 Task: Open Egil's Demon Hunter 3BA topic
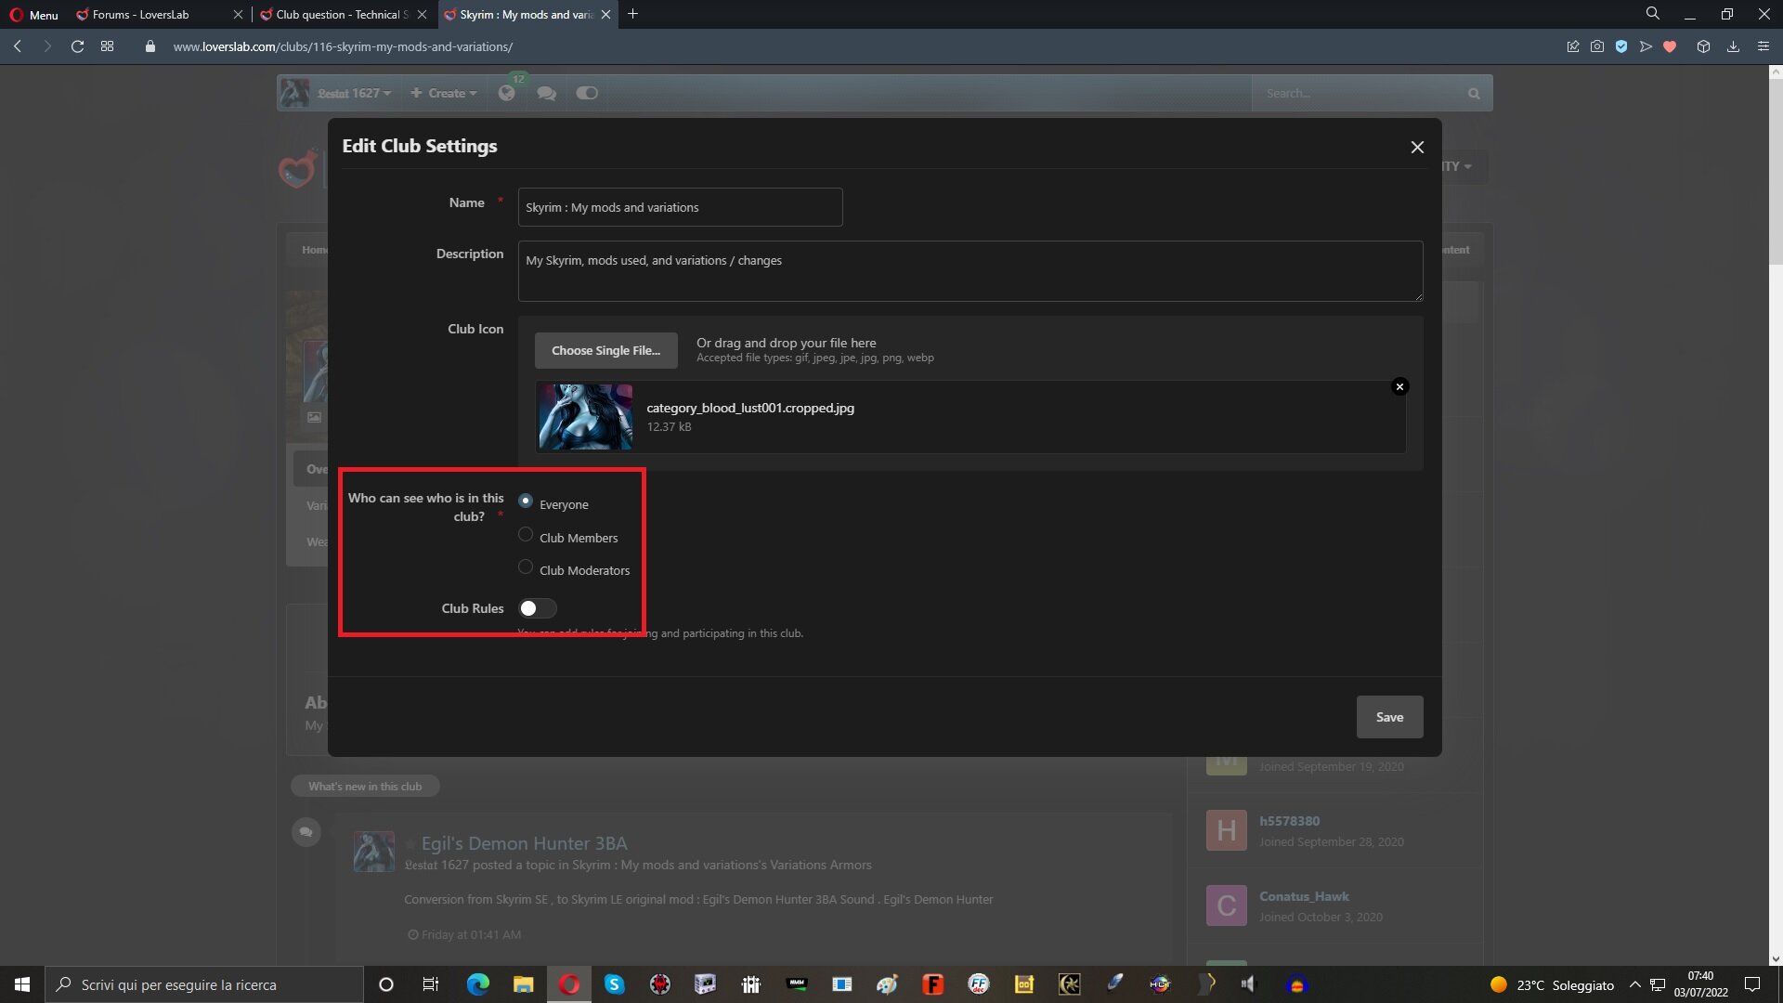pyautogui.click(x=524, y=843)
